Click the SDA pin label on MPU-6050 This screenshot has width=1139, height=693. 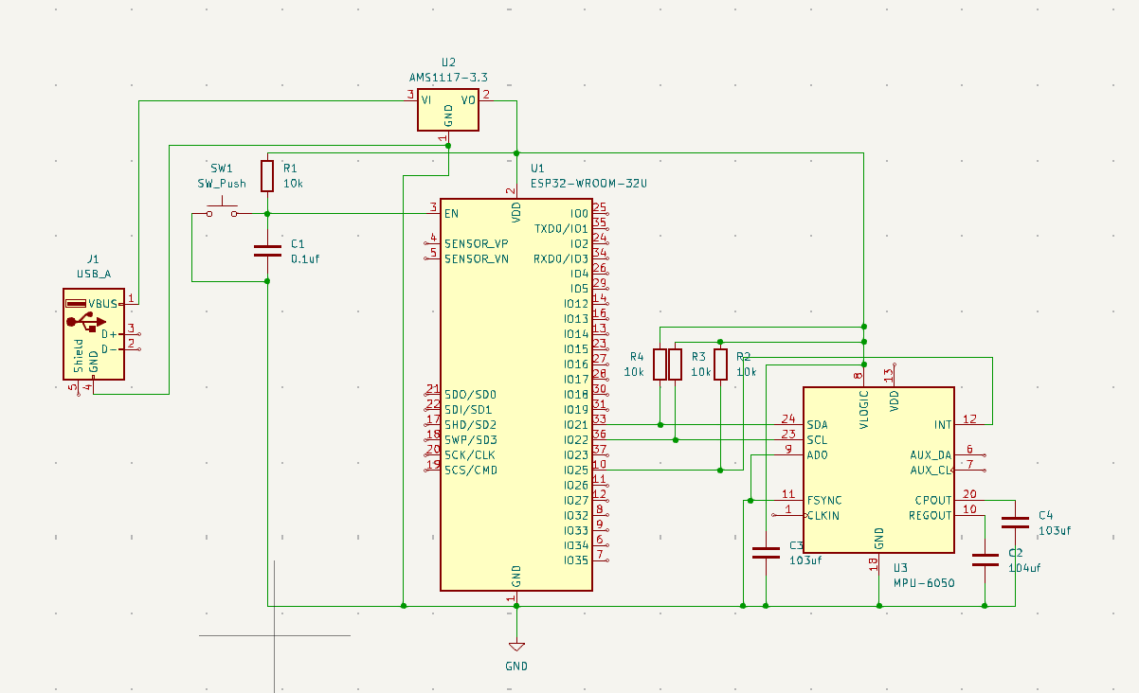coord(818,425)
